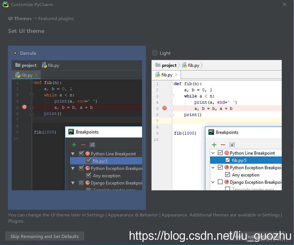The height and width of the screenshot is (245, 294).
Task: Click PyCharm icon in Light Breakpoints title
Action: (211, 132)
